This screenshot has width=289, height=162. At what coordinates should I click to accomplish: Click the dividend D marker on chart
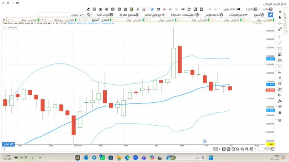[x=204, y=141]
